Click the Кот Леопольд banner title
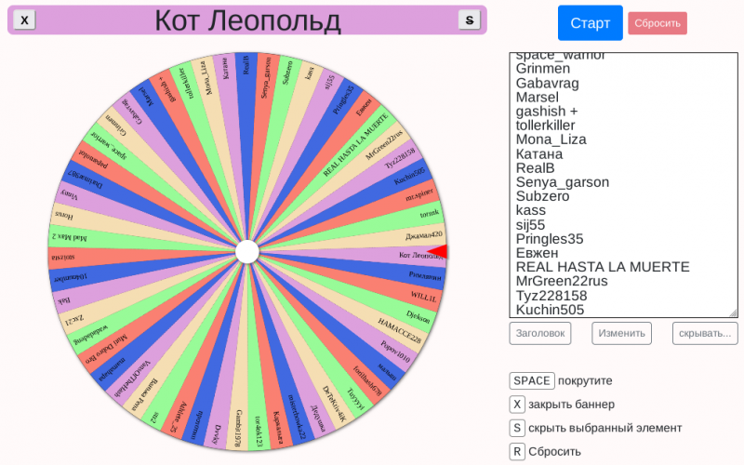Image resolution: width=744 pixels, height=465 pixels. click(247, 20)
